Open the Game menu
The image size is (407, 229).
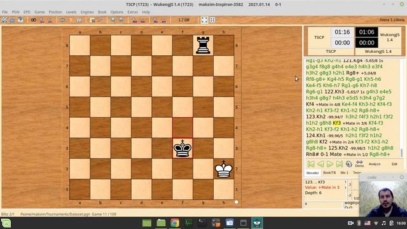pos(39,12)
